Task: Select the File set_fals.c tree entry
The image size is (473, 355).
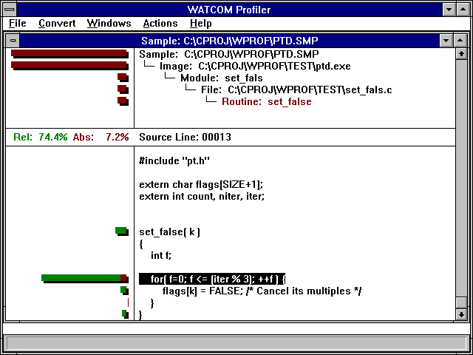Action: tap(296, 89)
